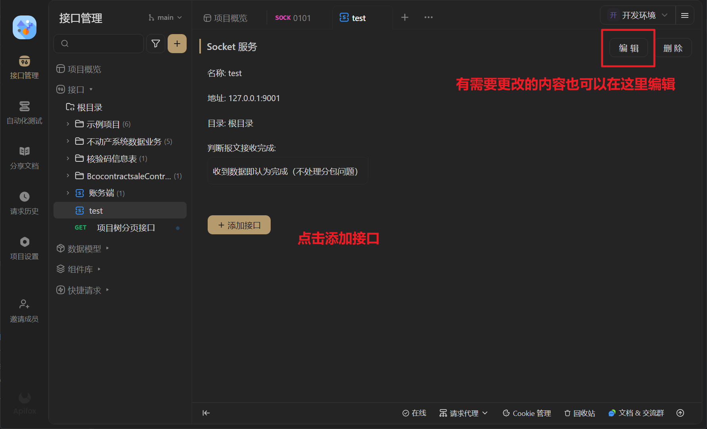
Task: Click the 编辑 button
Action: pyautogui.click(x=629, y=48)
